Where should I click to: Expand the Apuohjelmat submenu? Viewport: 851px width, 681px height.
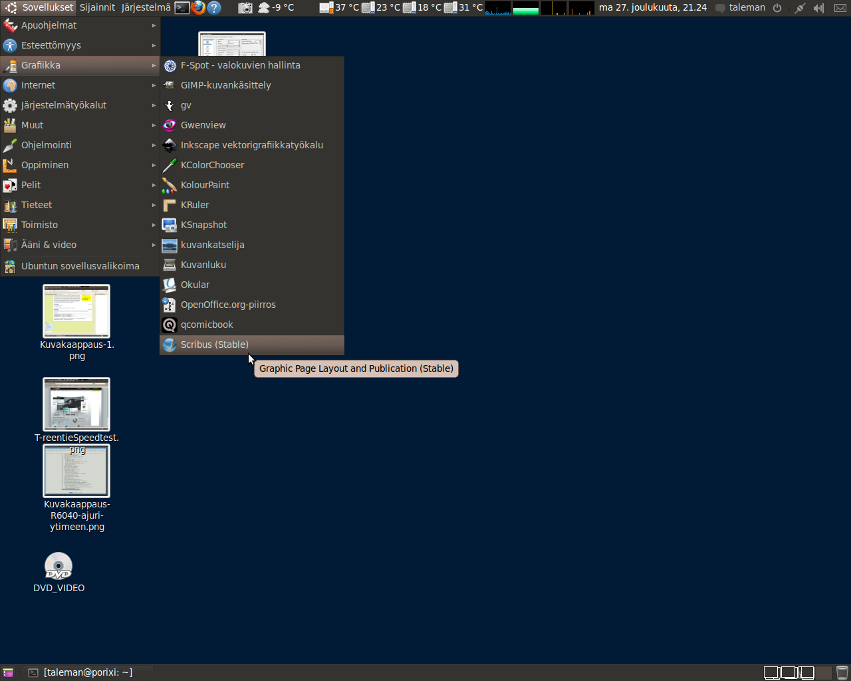point(80,25)
